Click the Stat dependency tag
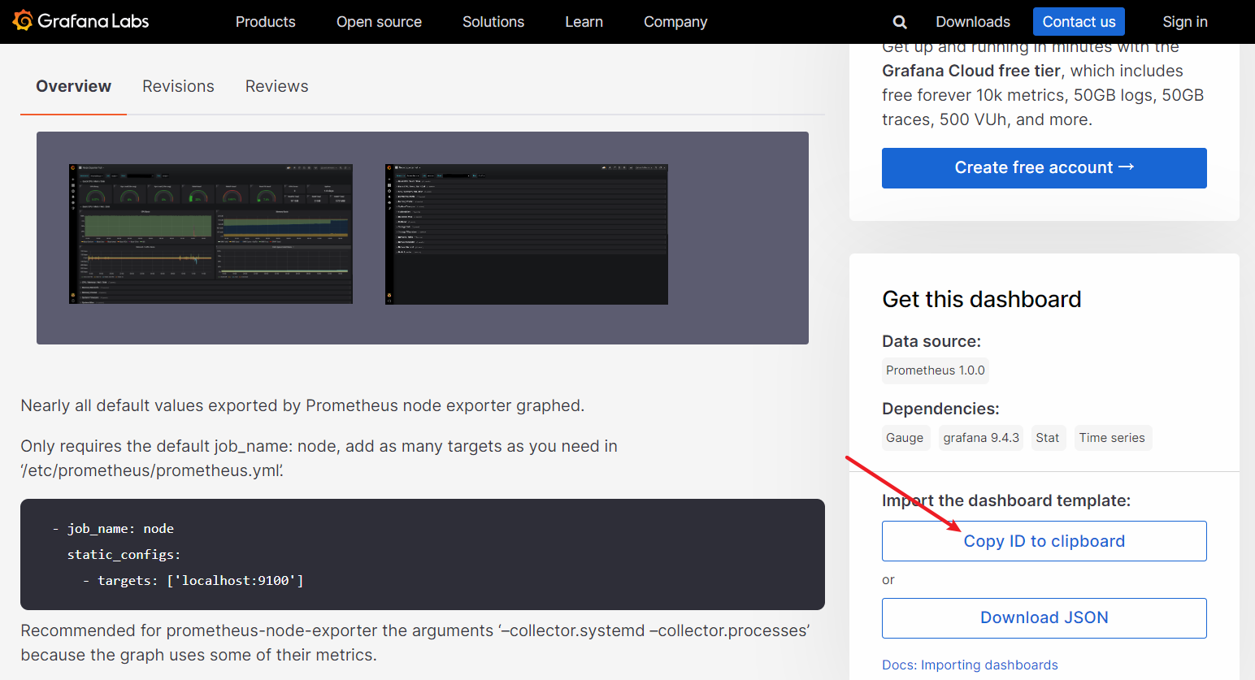This screenshot has height=680, width=1255. click(x=1048, y=438)
